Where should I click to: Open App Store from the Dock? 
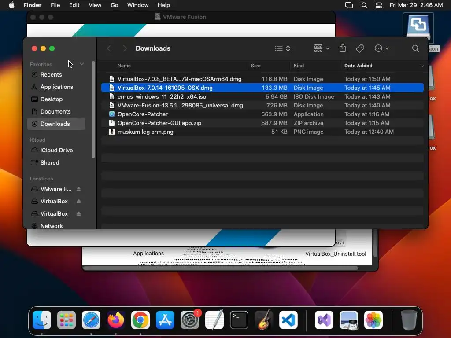click(x=165, y=320)
